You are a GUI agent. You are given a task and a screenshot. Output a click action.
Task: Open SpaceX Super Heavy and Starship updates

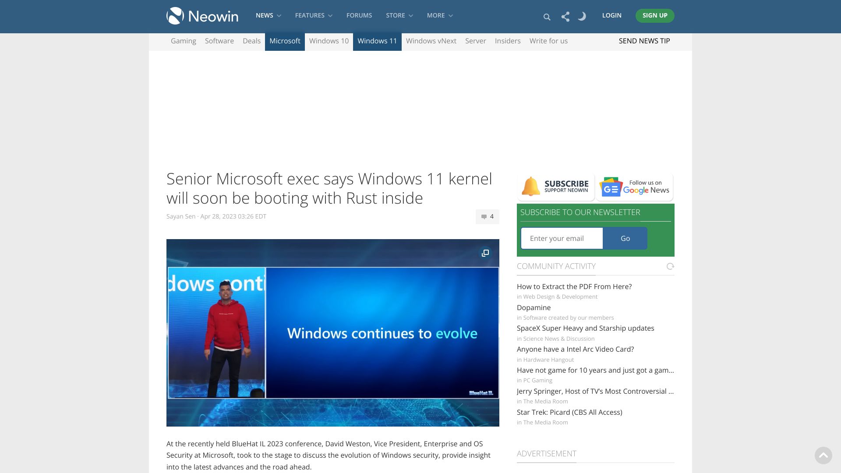(x=586, y=328)
